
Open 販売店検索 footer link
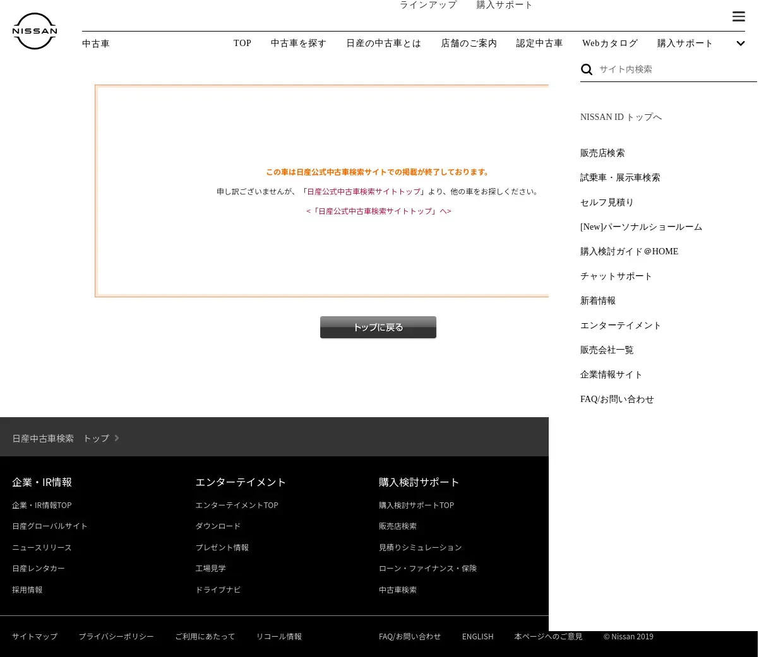point(398,526)
